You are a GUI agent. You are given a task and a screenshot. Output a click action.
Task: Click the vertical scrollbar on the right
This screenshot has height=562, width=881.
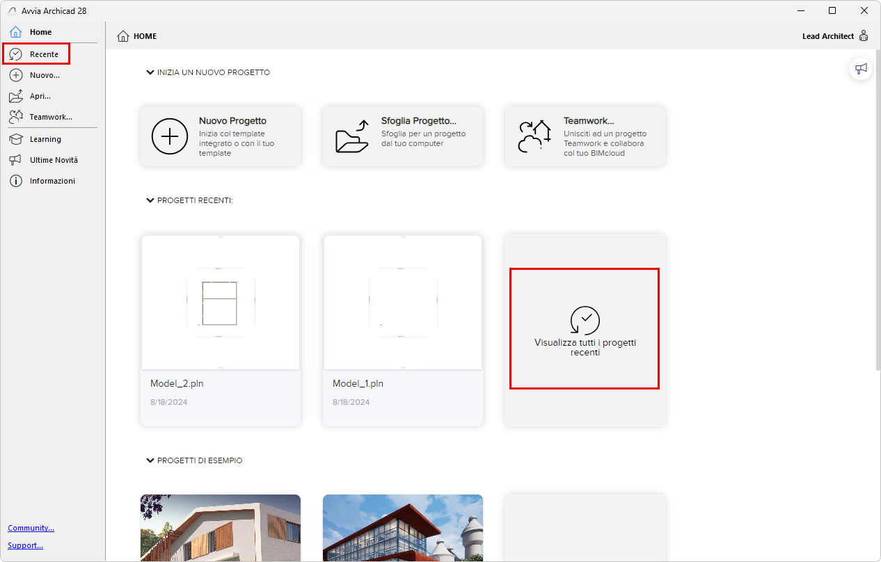(x=878, y=209)
